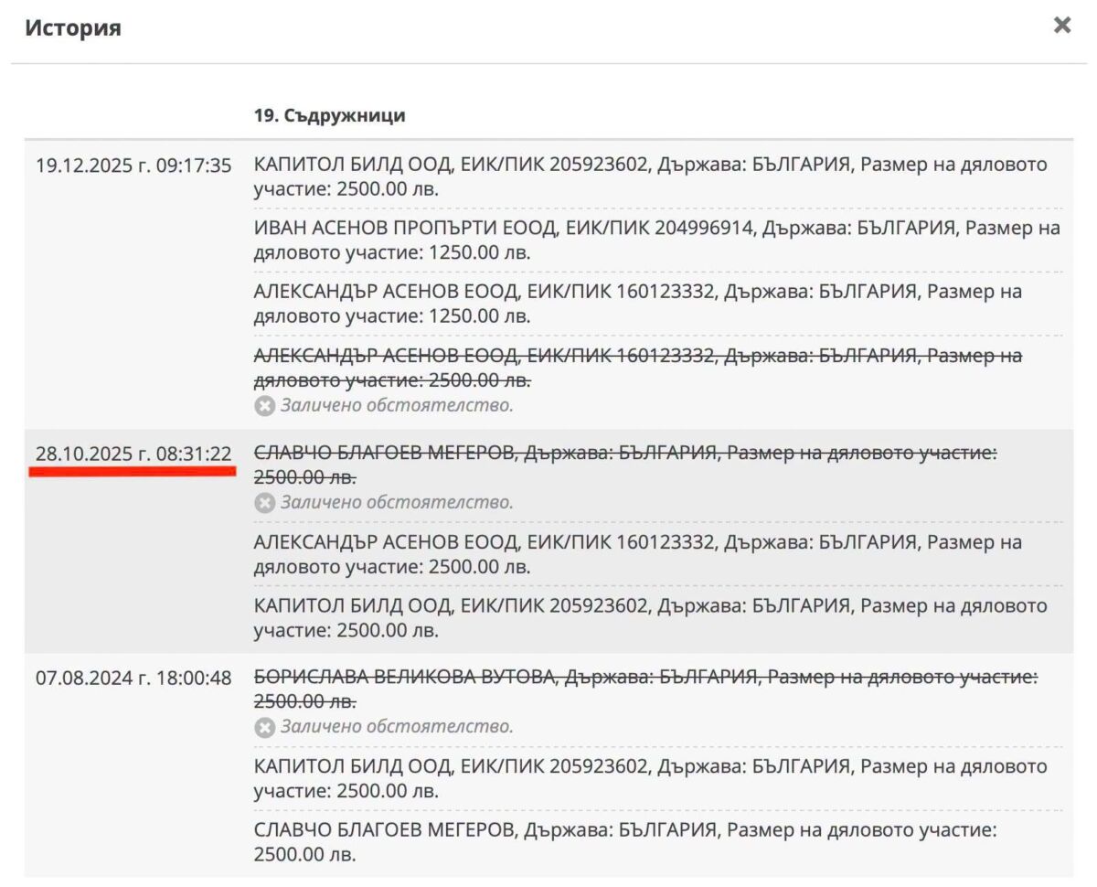Click the deleted-circumstance icon under БОРИСЛАВА ВЕЛИКОВА ВУТОВА
The height and width of the screenshot is (887, 1097).
click(264, 727)
